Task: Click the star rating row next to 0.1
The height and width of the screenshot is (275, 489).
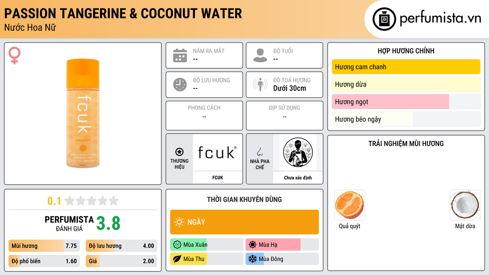Action: [x=92, y=201]
